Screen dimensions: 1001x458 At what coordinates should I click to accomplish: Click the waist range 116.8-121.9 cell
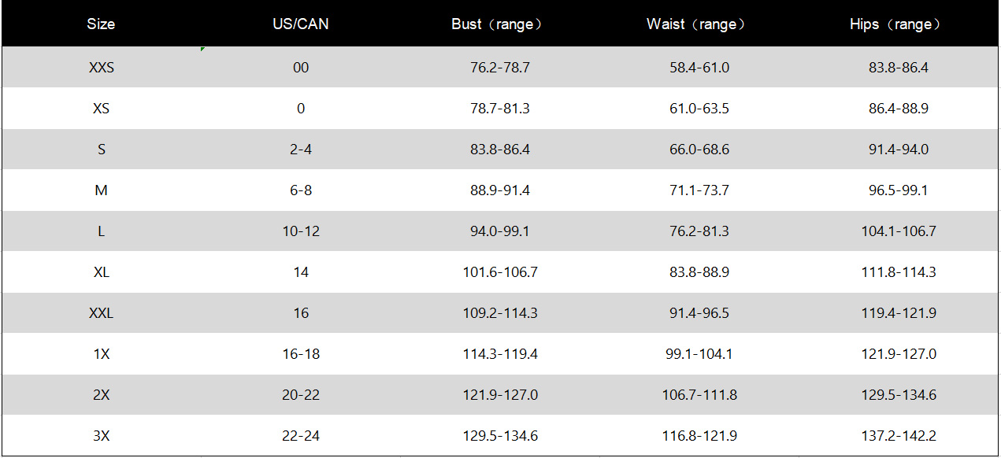tap(699, 436)
